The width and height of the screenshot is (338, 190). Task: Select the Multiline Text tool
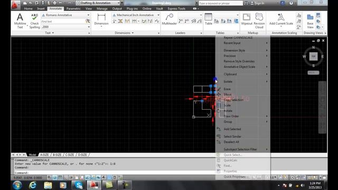[20, 21]
